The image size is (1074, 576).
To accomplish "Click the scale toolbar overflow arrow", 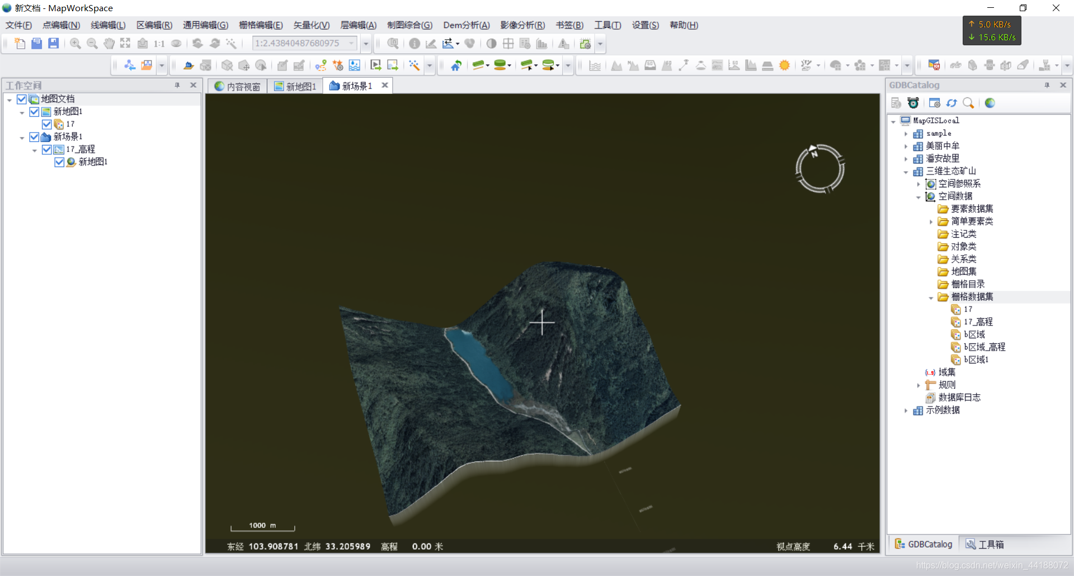I will pos(366,44).
